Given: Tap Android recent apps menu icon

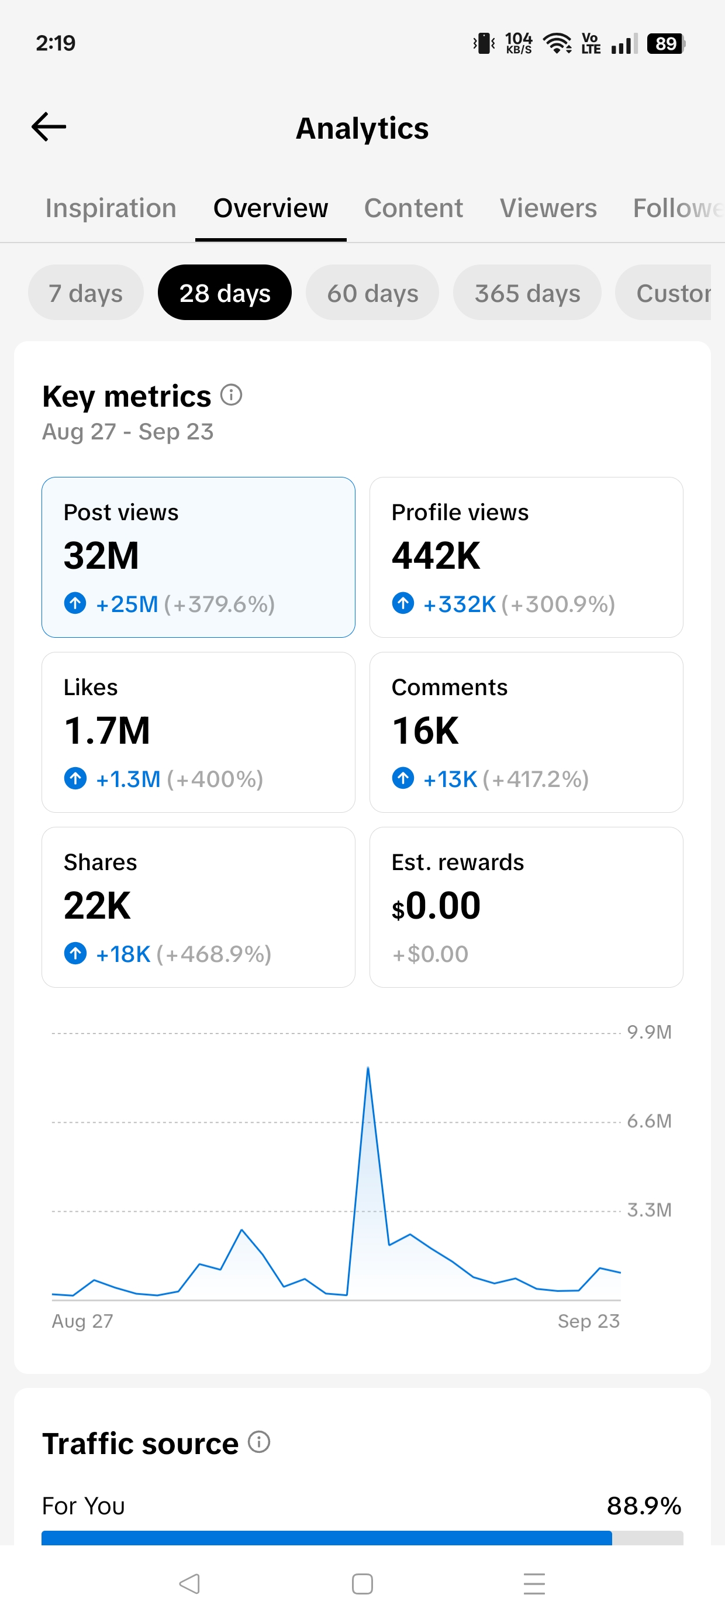Looking at the screenshot, I should [534, 1583].
